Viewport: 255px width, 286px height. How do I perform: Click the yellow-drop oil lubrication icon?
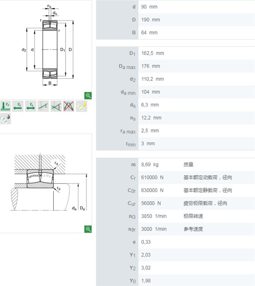point(82,106)
